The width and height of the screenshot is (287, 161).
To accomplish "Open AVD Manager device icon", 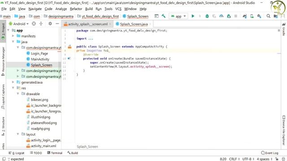I will (x=252, y=16).
